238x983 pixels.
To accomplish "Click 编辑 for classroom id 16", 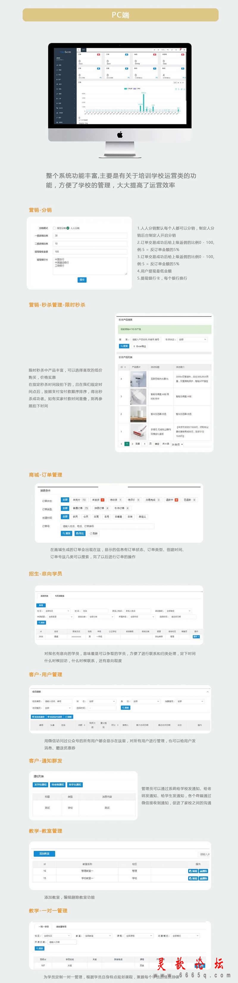I will (x=193, y=871).
